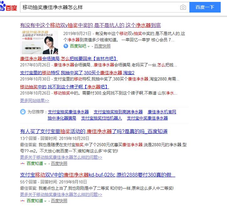Click snippet text 2017年03月26日
This screenshot has width=227, height=206.
click(x=35, y=65)
